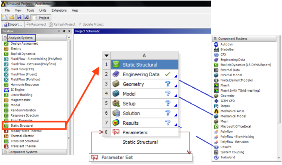Click the Save project icon
Viewport: 282px width, 165px height.
(x=19, y=17)
